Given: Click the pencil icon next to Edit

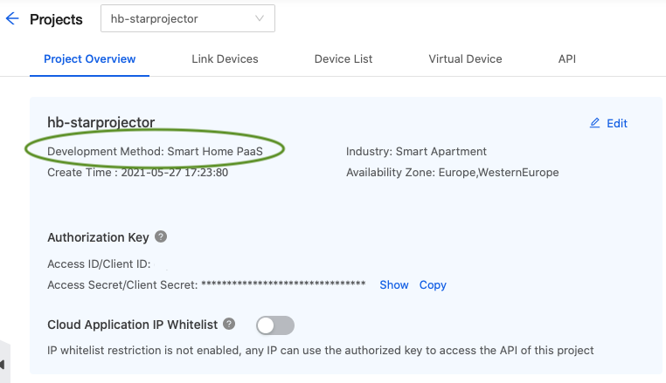Looking at the screenshot, I should coord(595,123).
